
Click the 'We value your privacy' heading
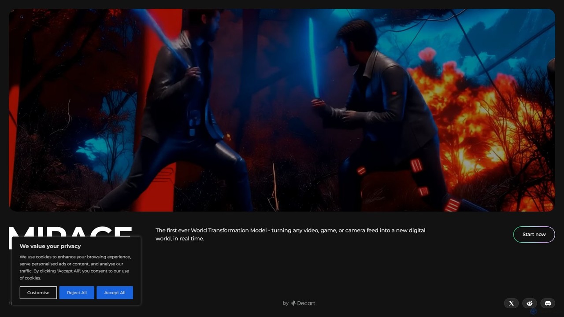tap(50, 246)
